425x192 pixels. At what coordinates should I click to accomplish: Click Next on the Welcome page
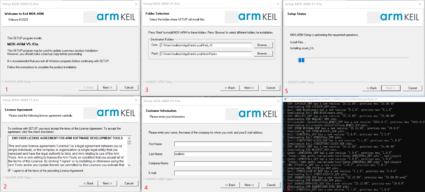click(107, 87)
